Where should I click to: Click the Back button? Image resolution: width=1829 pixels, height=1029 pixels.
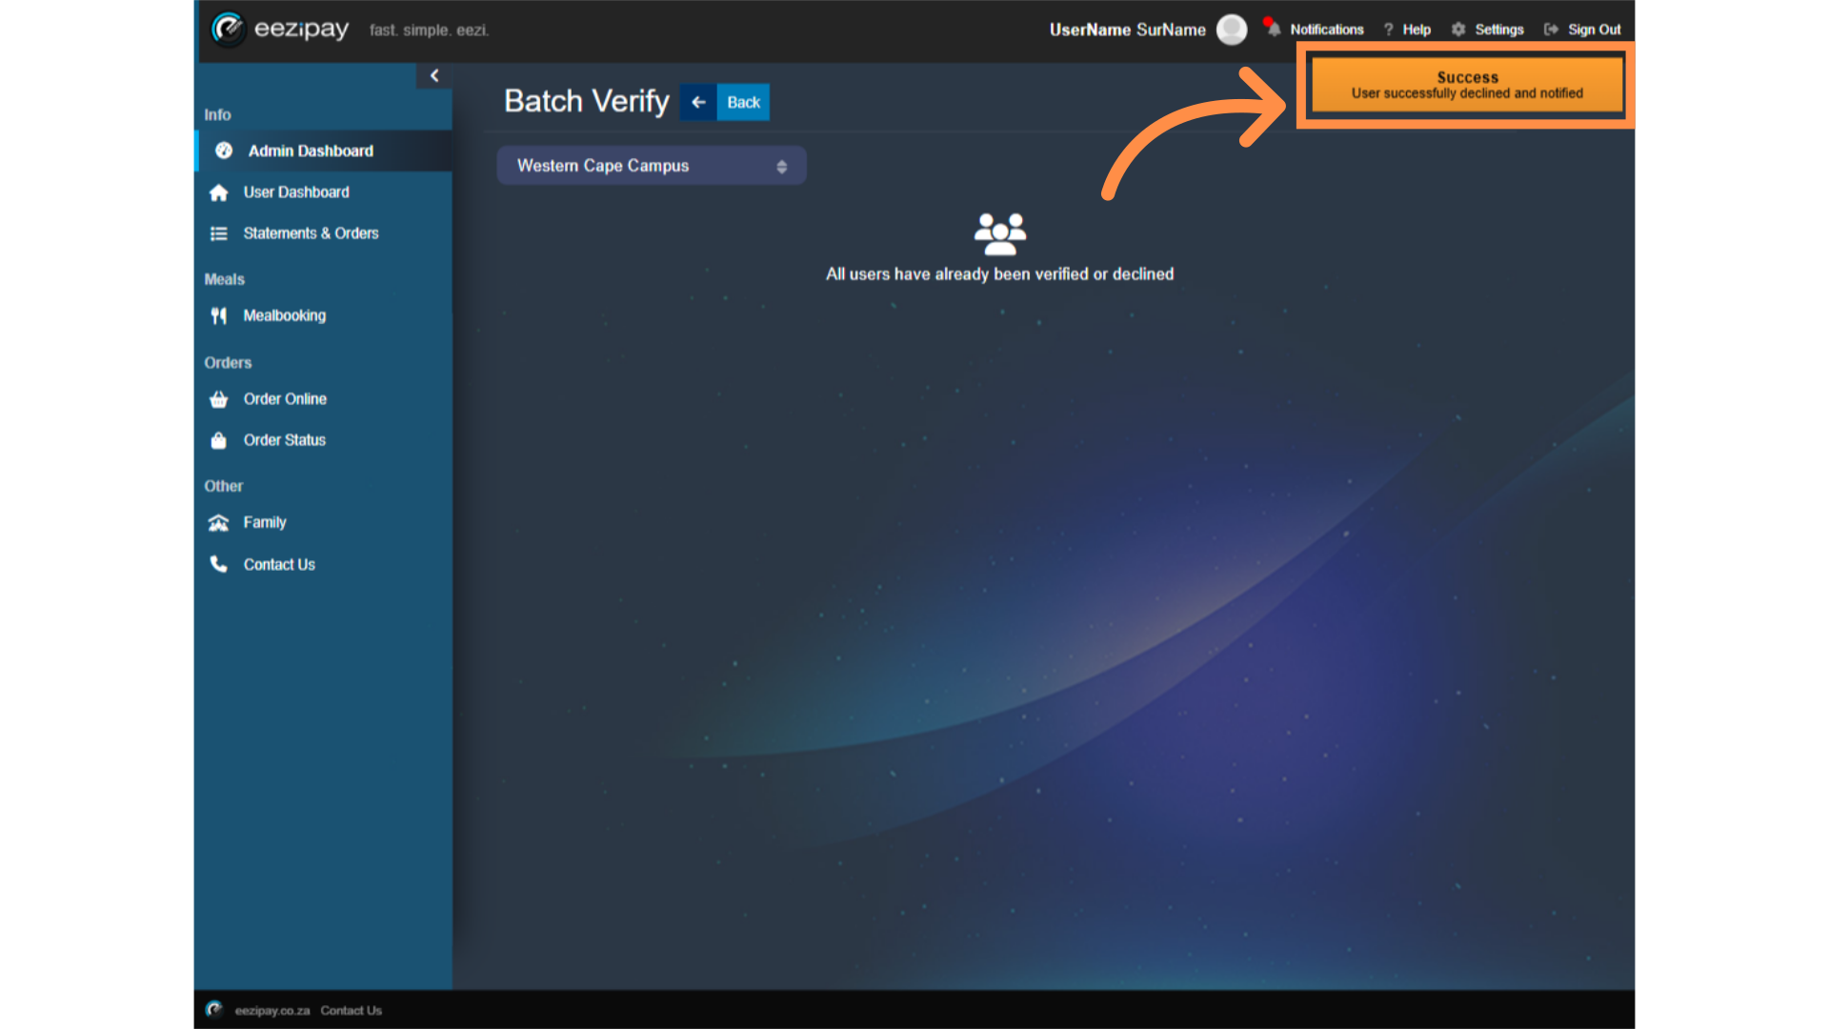coord(744,102)
